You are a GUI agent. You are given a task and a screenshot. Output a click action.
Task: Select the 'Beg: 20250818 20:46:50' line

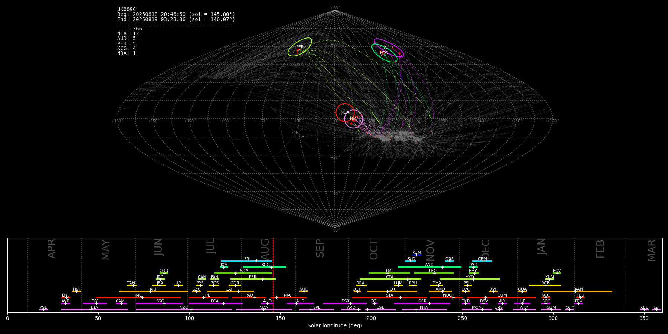click(x=176, y=14)
